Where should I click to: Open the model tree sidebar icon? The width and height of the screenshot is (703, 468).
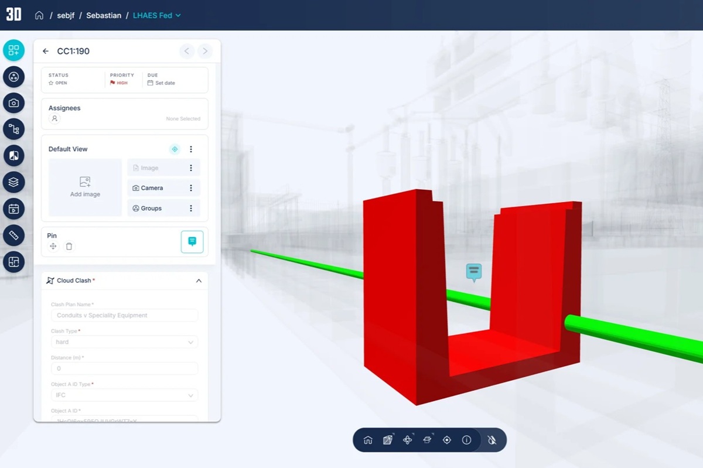[13, 129]
